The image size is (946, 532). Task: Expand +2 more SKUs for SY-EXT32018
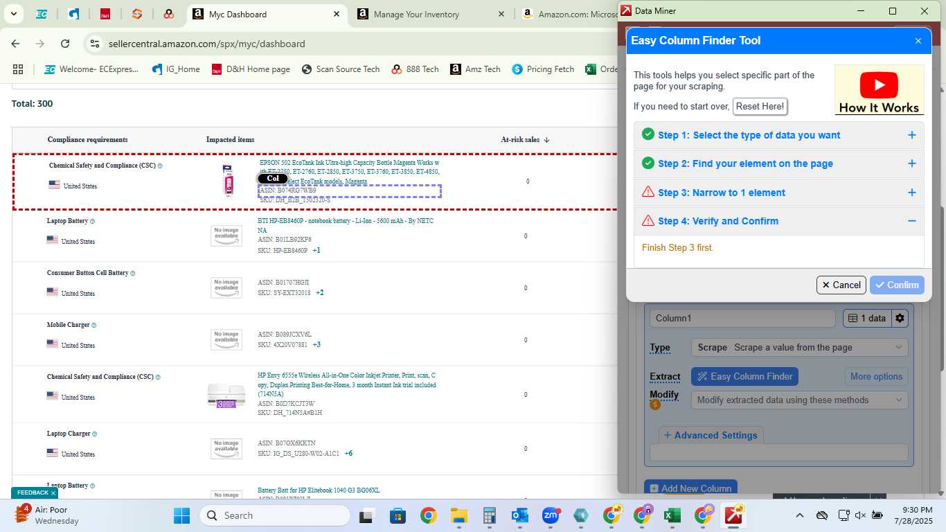pyautogui.click(x=319, y=293)
